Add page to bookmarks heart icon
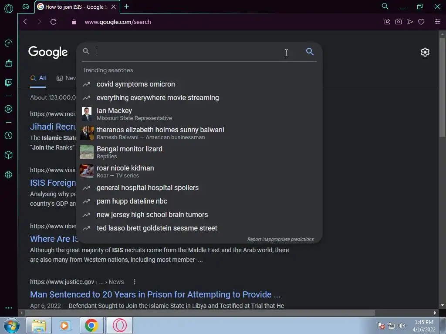This screenshot has width=446, height=334. (x=421, y=22)
